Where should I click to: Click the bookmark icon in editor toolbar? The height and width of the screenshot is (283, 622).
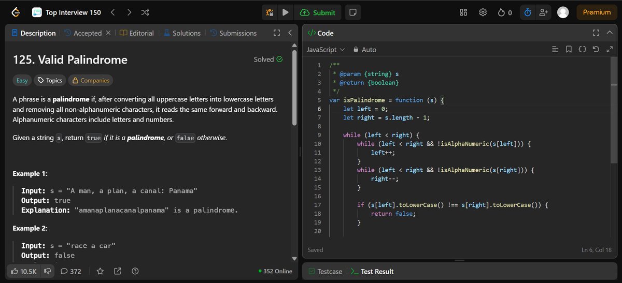pos(569,50)
